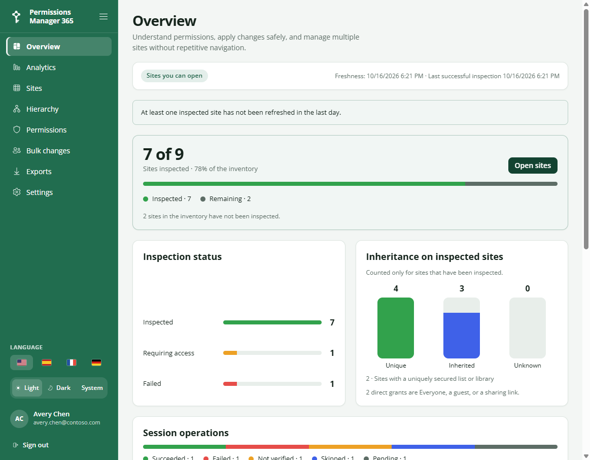Viewport: 590px width, 460px height.
Task: Click the sun icon in Light theme option
Action: (x=18, y=388)
